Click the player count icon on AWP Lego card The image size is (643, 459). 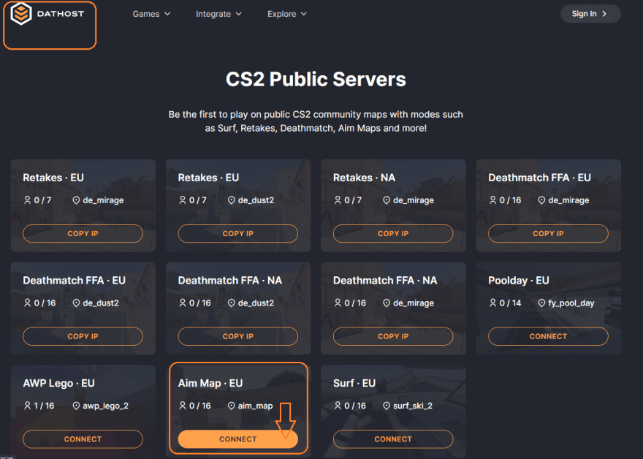pyautogui.click(x=27, y=406)
